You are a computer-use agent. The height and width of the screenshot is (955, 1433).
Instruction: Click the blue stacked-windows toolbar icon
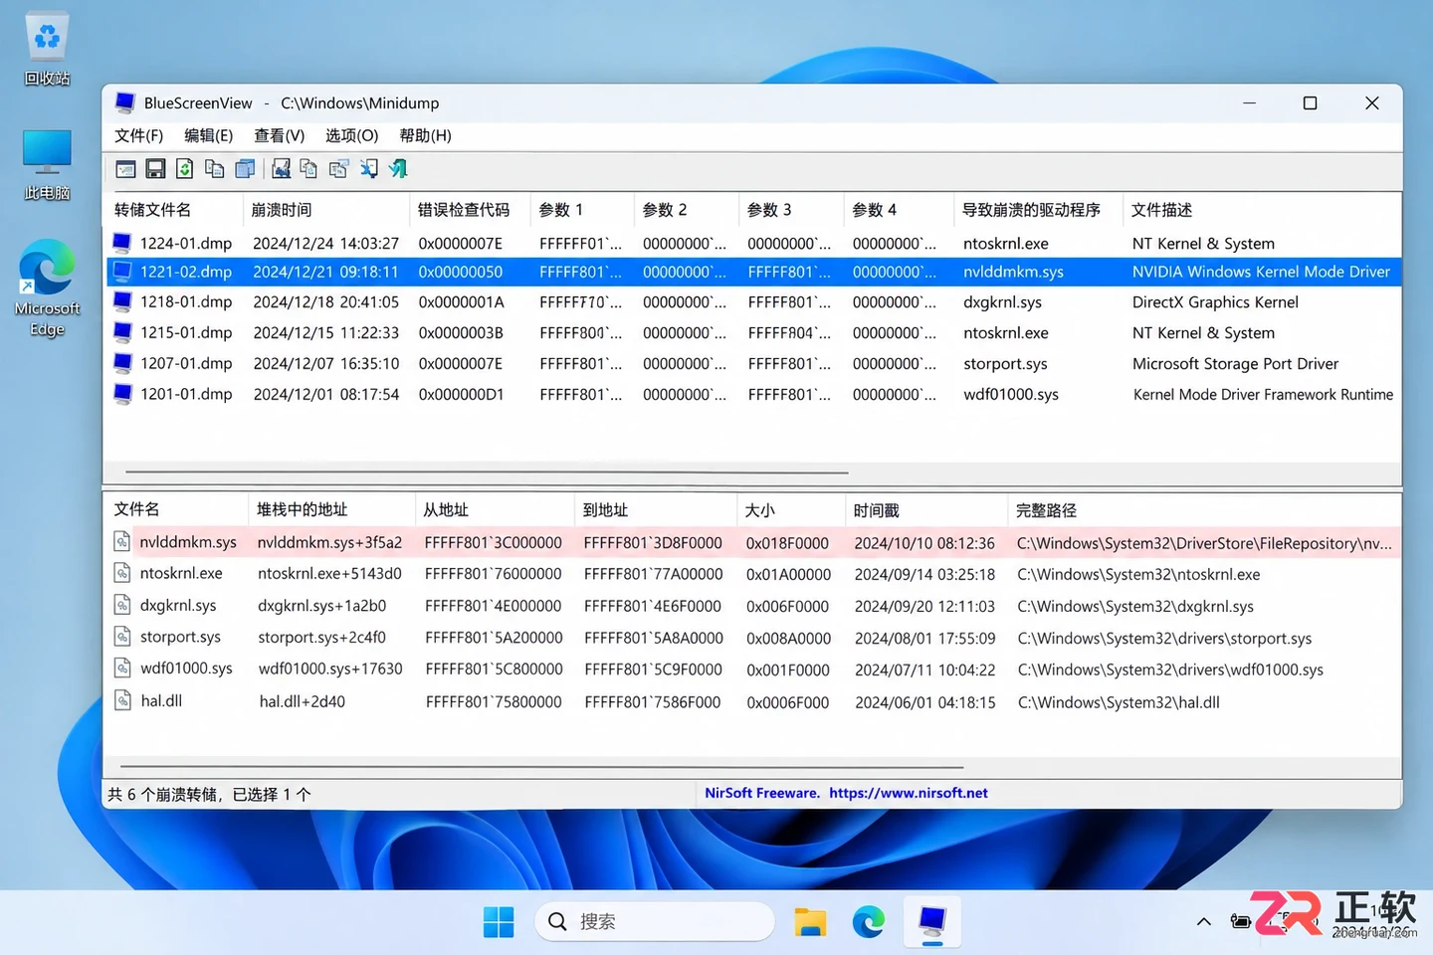[245, 169]
